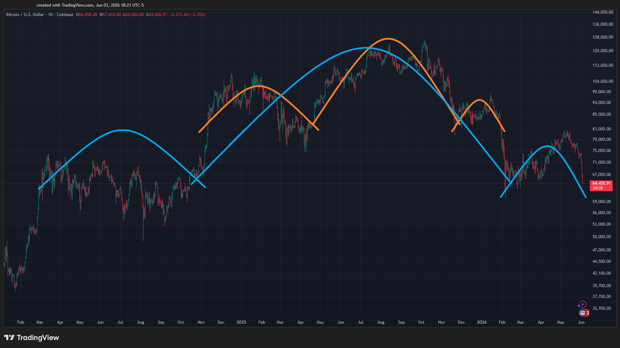Click the 1D interval label in the legend

click(50, 14)
